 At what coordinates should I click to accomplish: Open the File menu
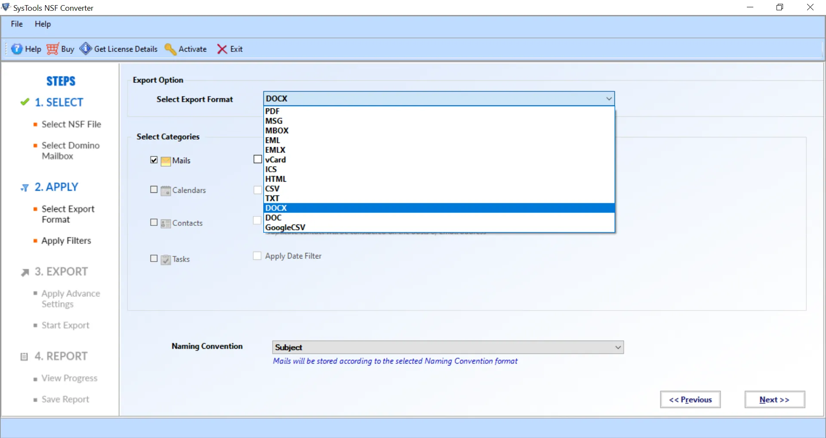point(17,24)
